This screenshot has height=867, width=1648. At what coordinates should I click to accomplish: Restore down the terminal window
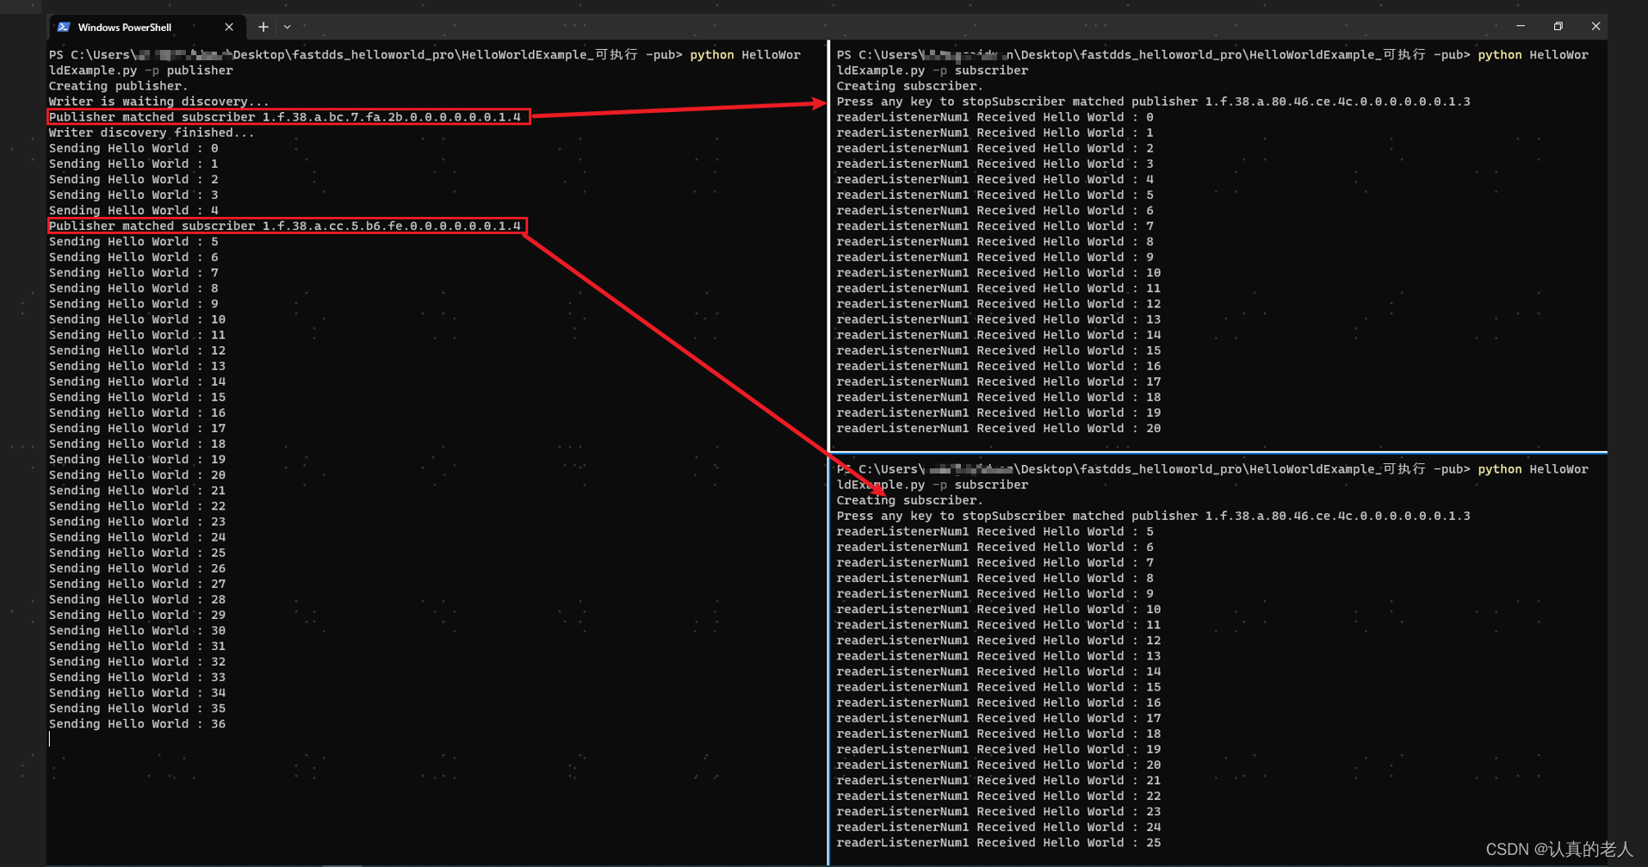pos(1558,26)
